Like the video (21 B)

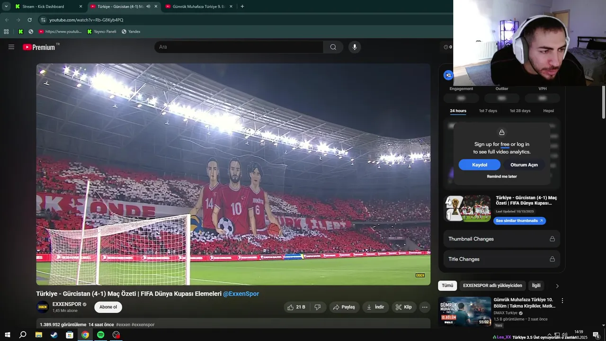tap(296, 307)
